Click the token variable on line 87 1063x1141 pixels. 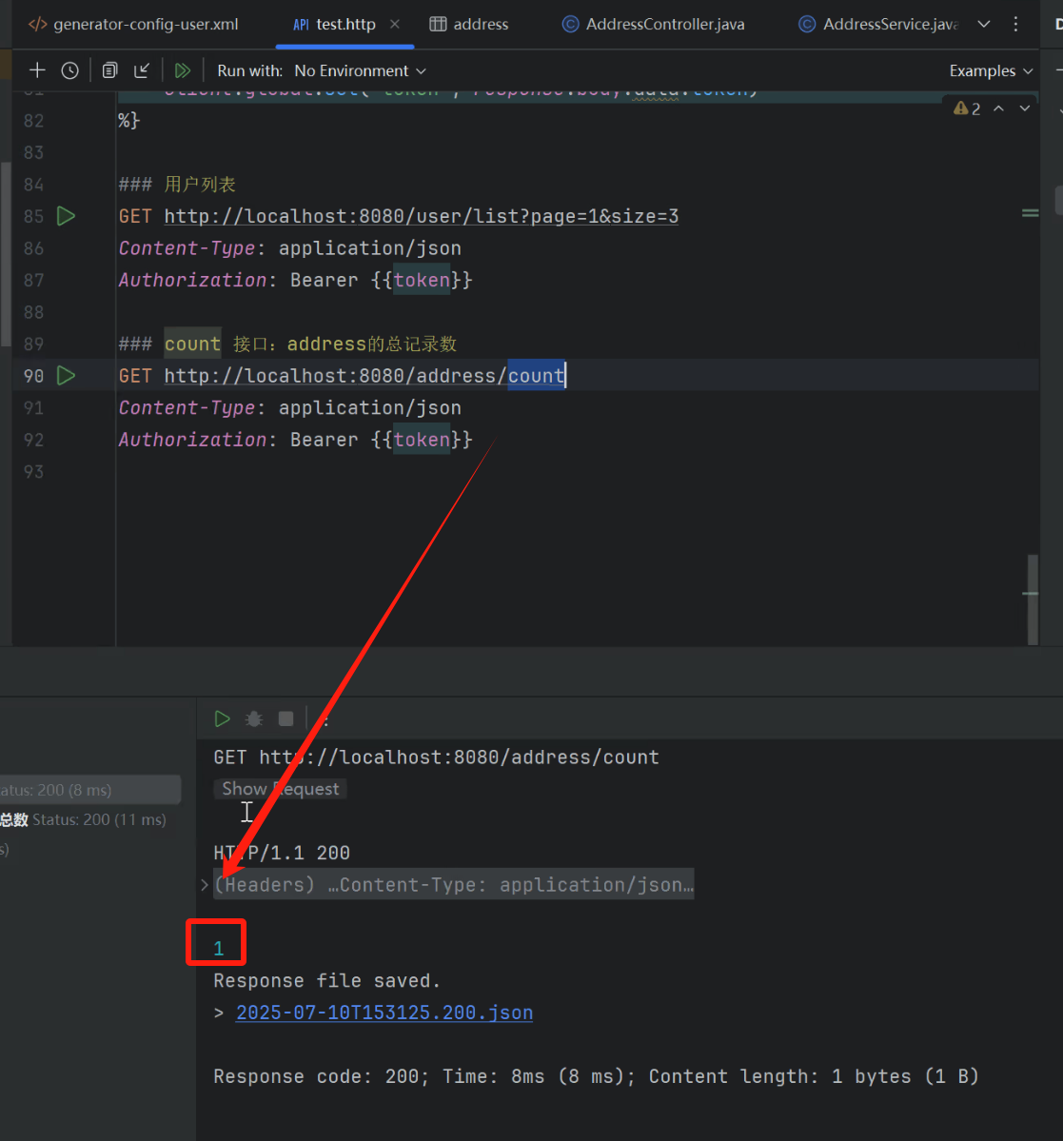422,280
